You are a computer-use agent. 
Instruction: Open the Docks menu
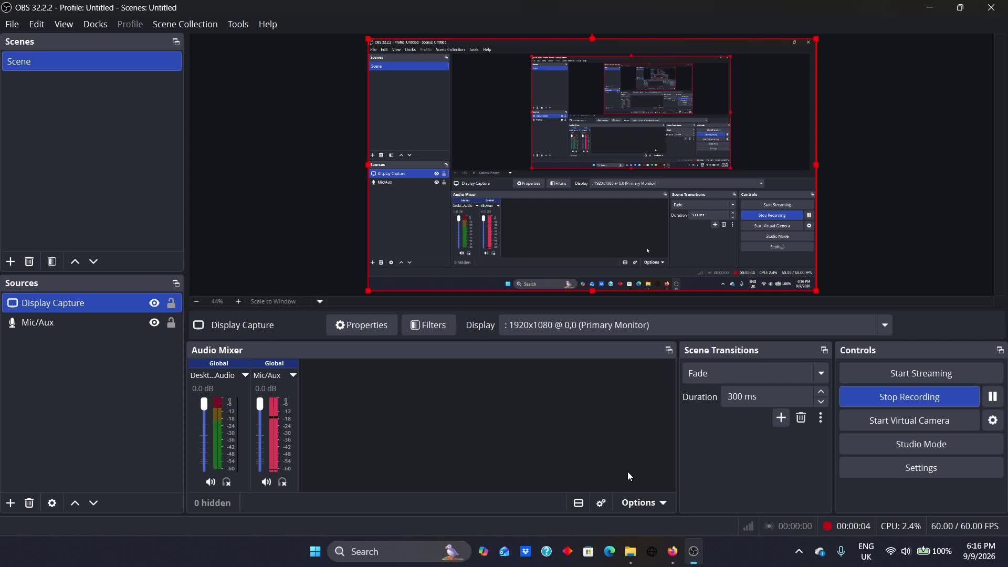point(95,24)
